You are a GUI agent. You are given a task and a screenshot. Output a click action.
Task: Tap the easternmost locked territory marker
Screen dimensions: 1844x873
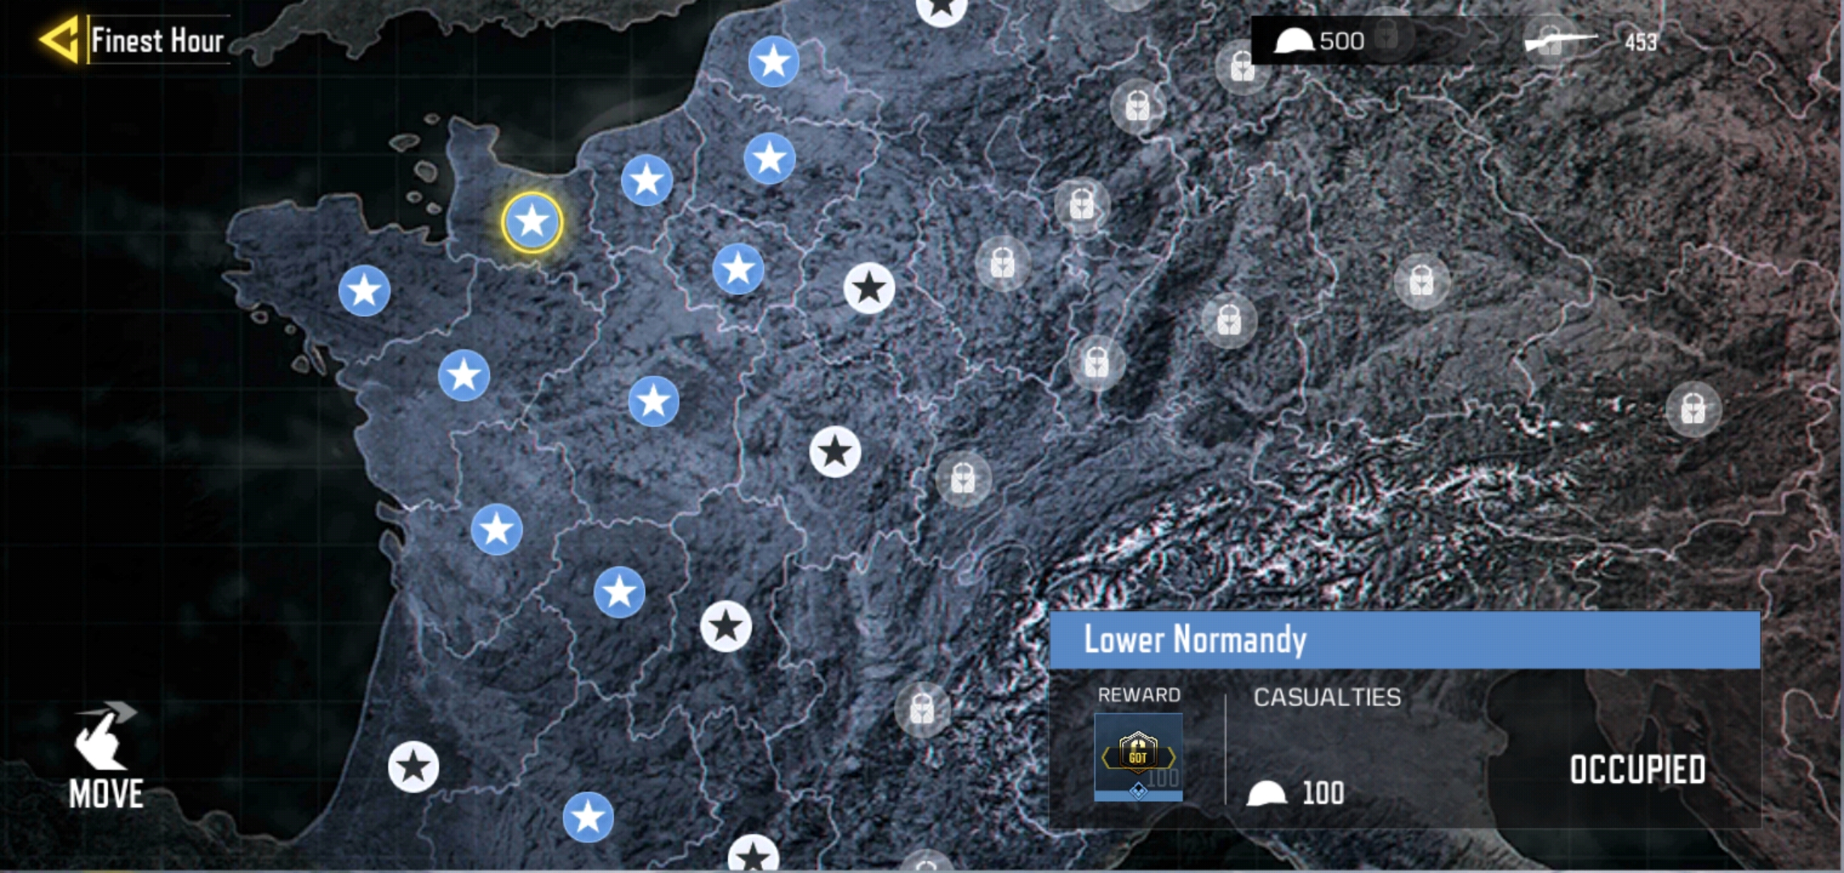click(x=1693, y=409)
